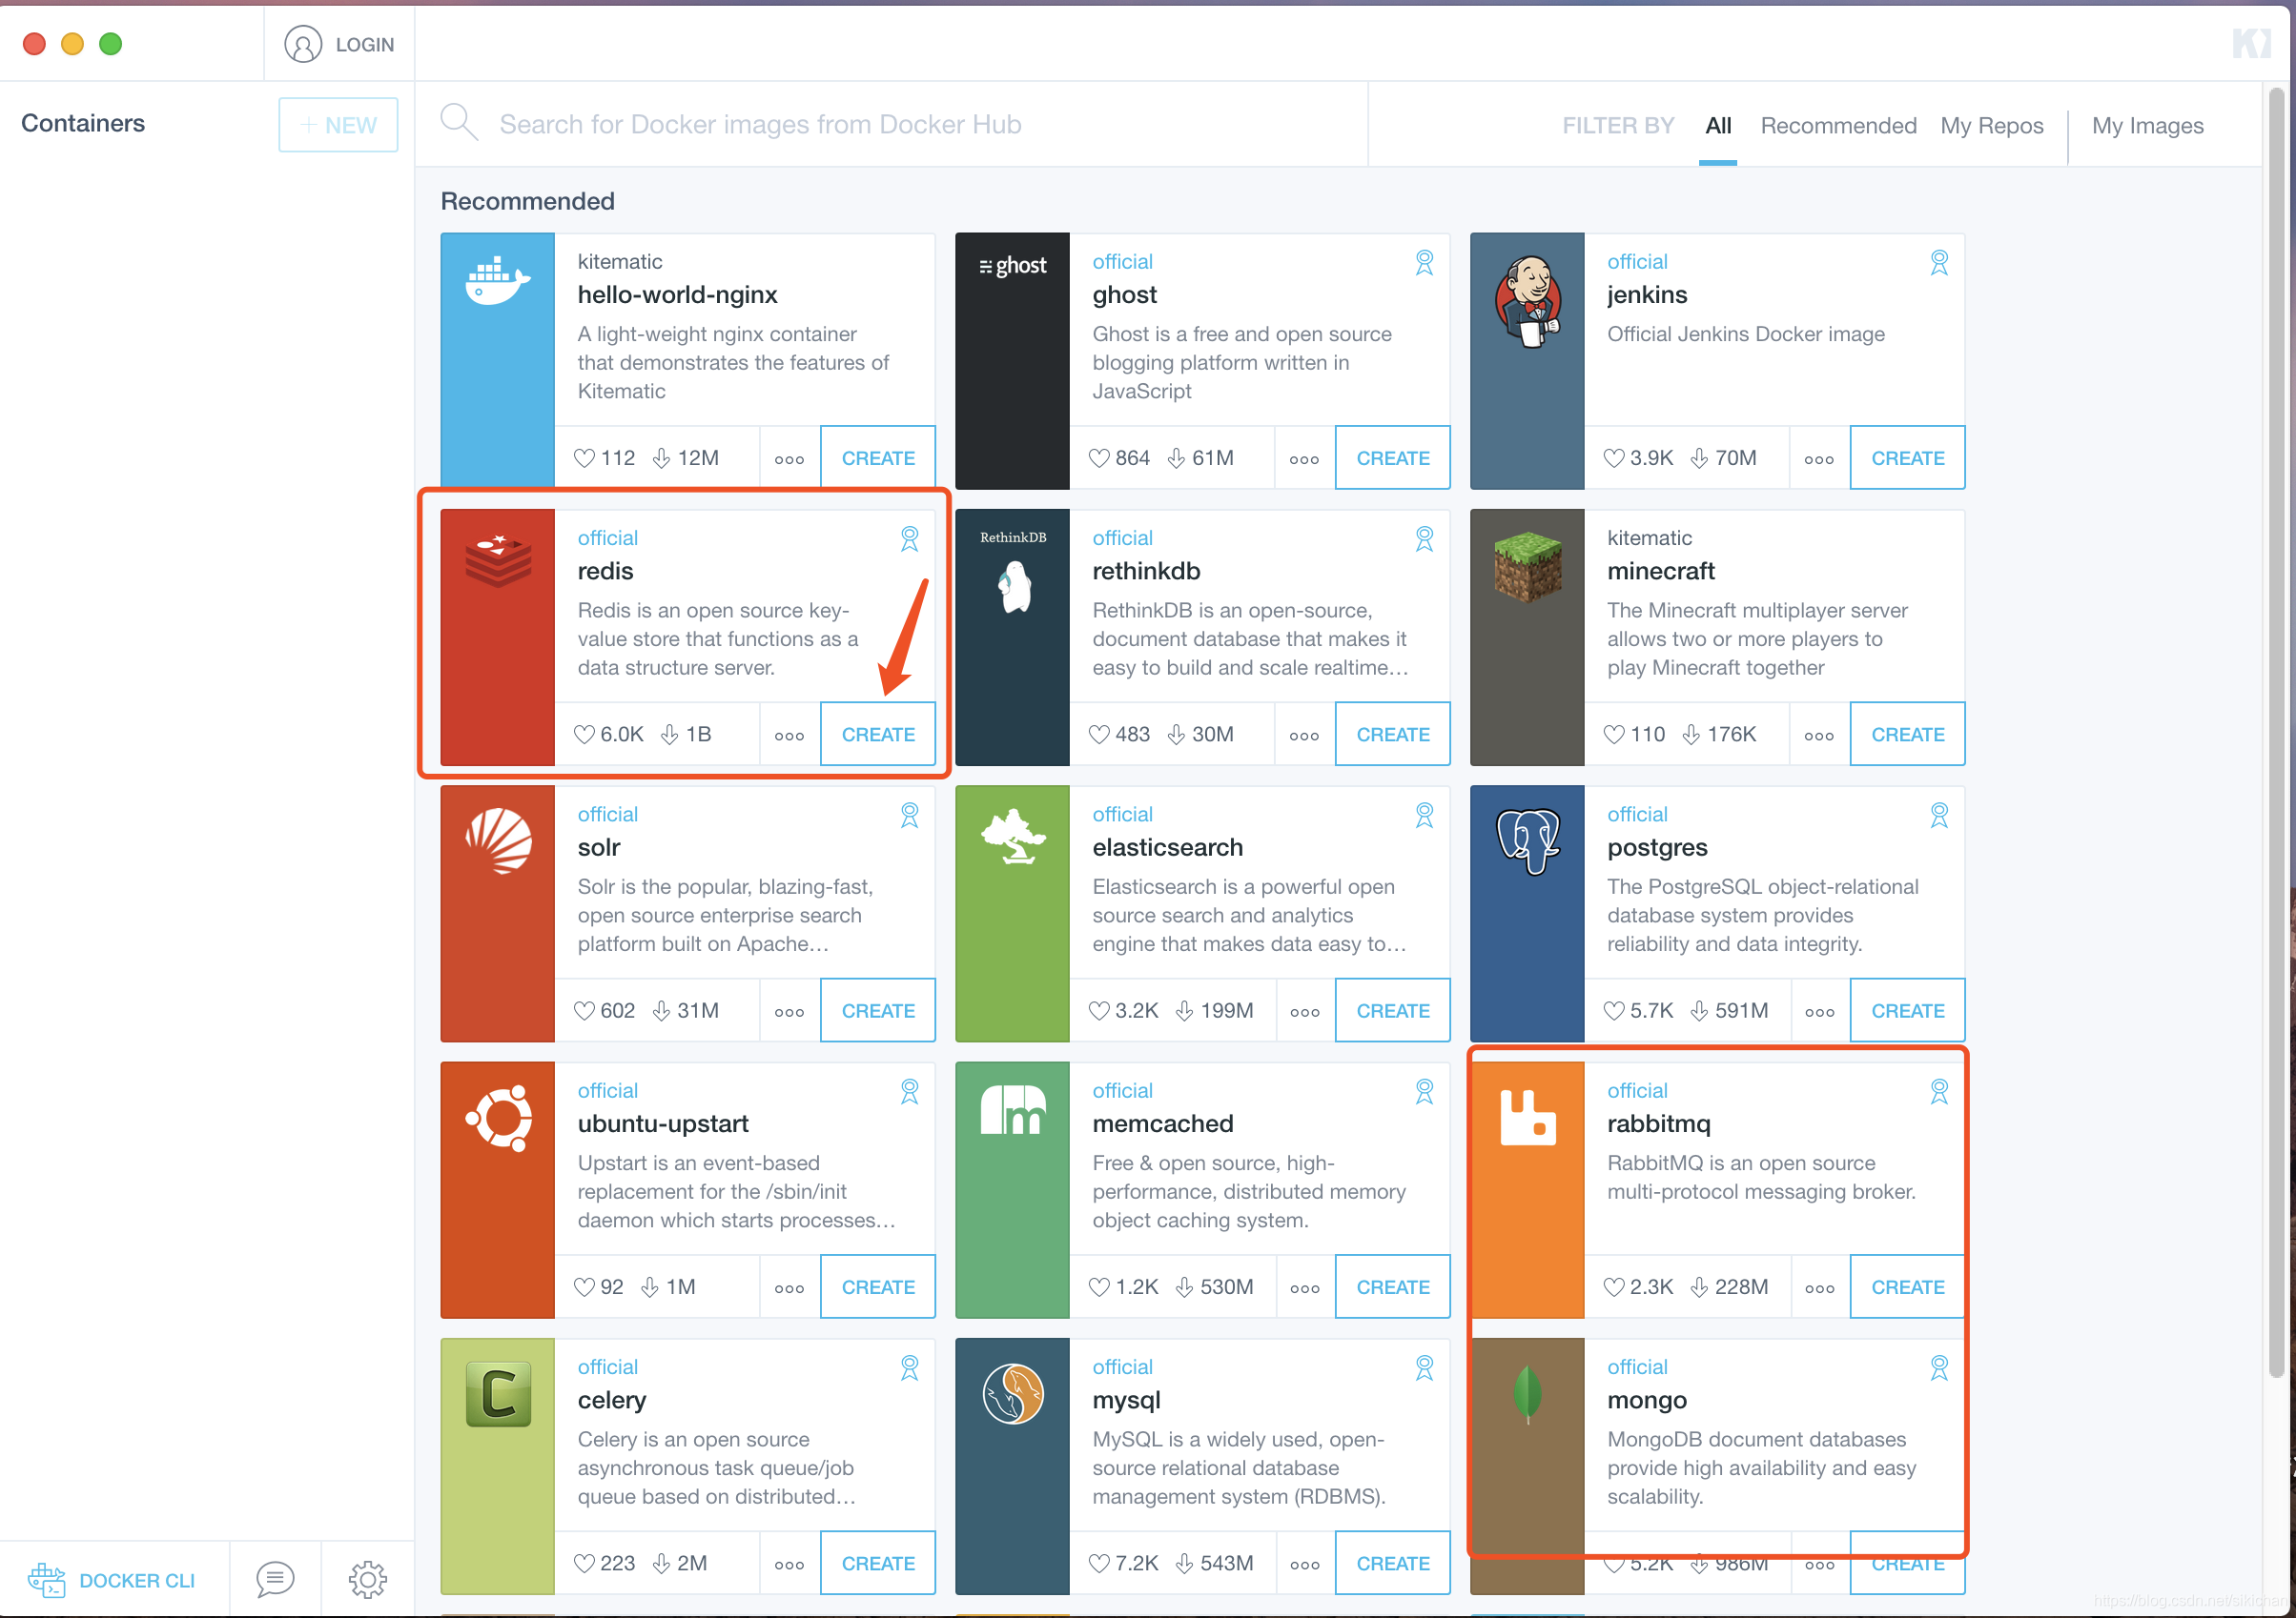Viewport: 2296px width, 1618px height.
Task: Click the heart icon on postgres card
Action: (x=1614, y=1010)
